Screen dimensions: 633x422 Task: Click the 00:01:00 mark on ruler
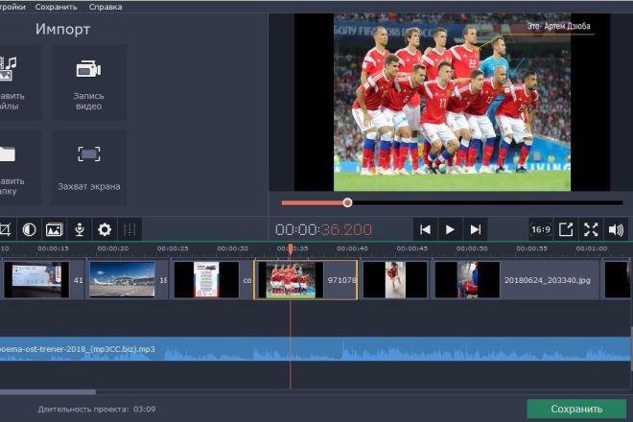pyautogui.click(x=592, y=248)
